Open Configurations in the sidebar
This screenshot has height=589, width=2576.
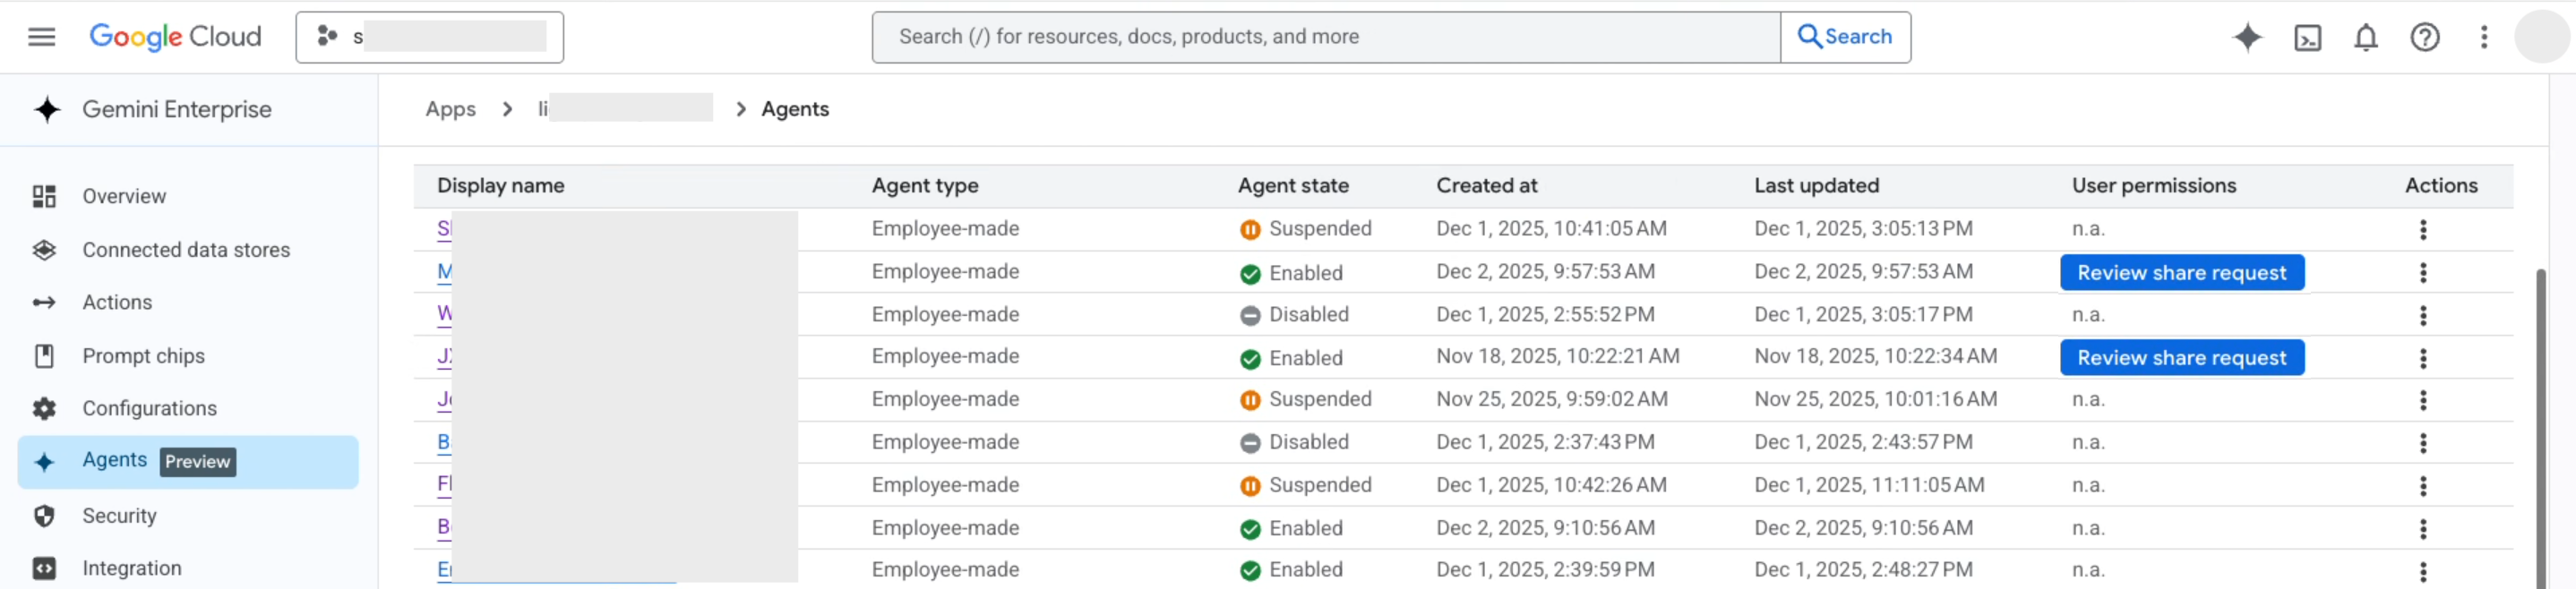pyautogui.click(x=149, y=408)
